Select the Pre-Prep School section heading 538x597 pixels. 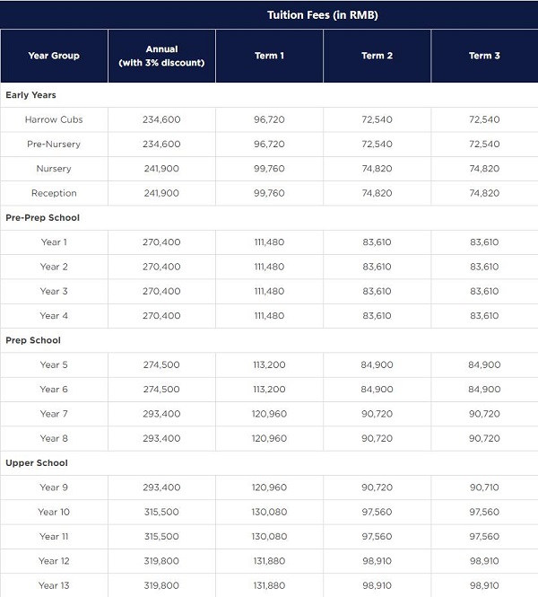click(42, 217)
